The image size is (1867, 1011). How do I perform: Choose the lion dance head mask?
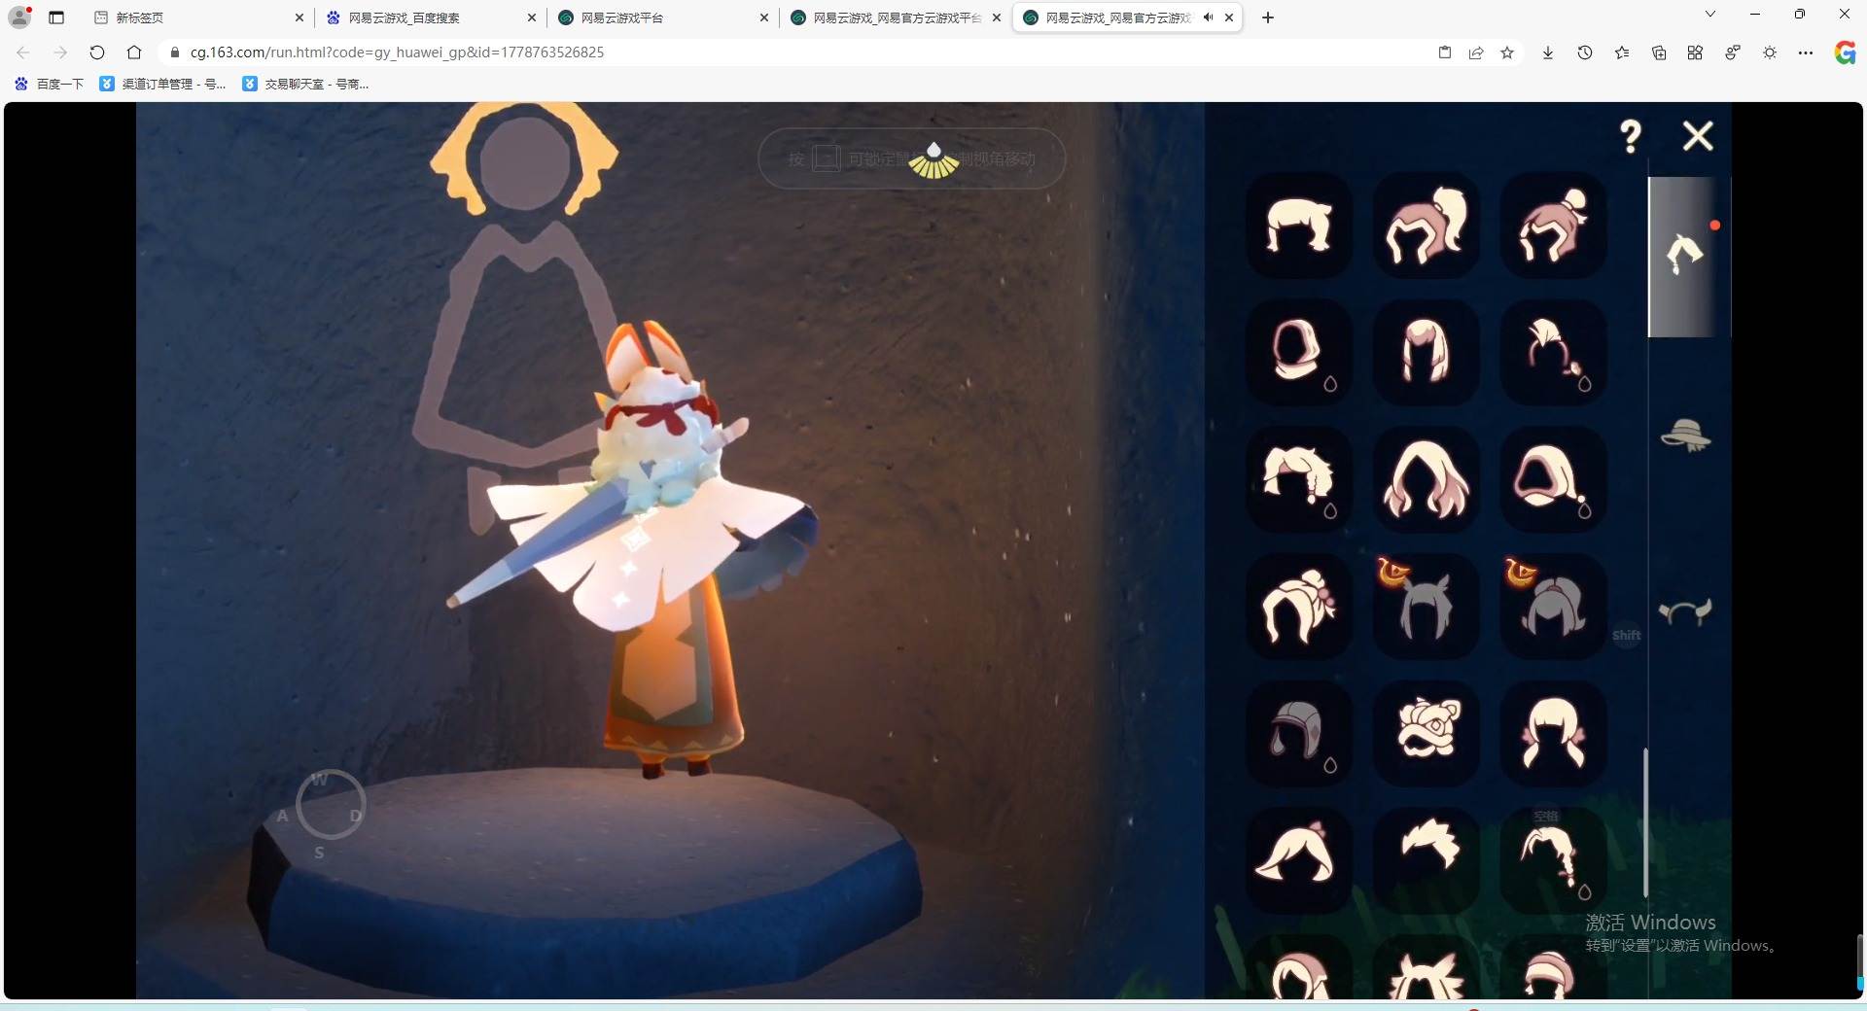[x=1426, y=733]
